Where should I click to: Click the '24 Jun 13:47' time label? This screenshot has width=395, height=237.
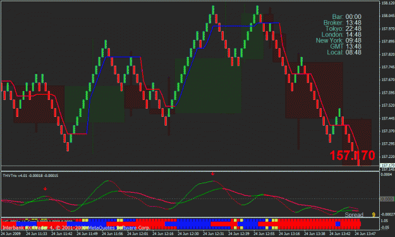point(365,234)
